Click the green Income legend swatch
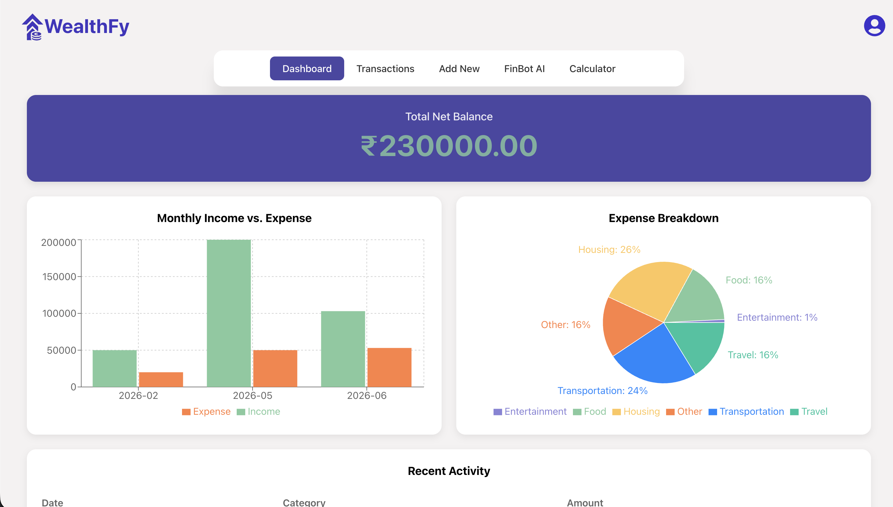This screenshot has width=893, height=507. pyautogui.click(x=241, y=412)
